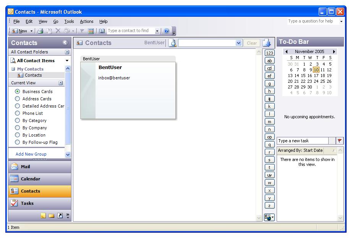
Task: Click the Notes icon in navigation pane
Action: pyautogui.click(x=43, y=215)
